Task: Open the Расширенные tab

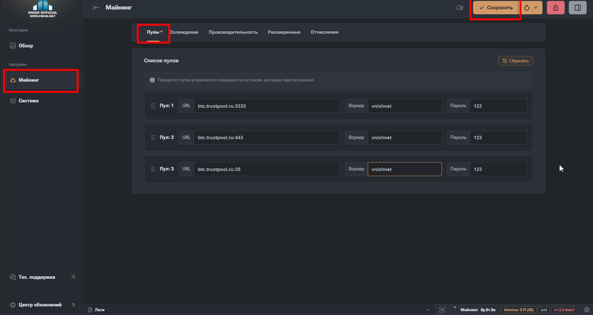Action: [284, 32]
